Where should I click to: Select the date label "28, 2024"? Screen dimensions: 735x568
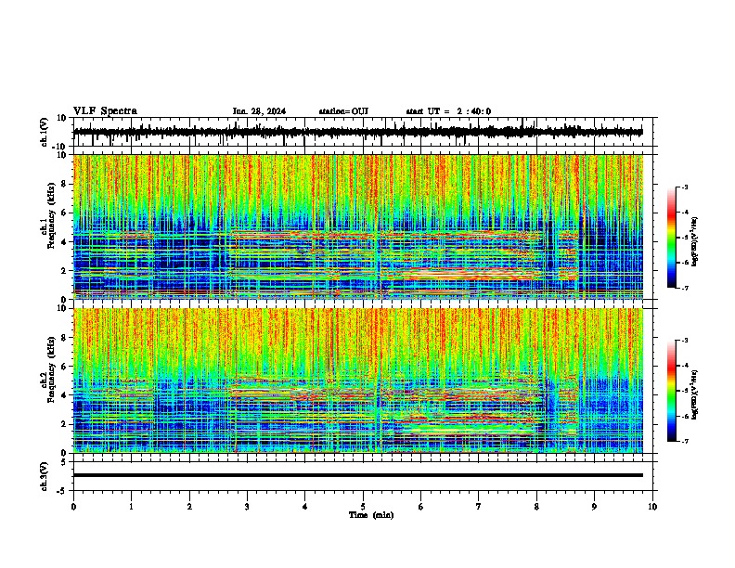click(266, 111)
